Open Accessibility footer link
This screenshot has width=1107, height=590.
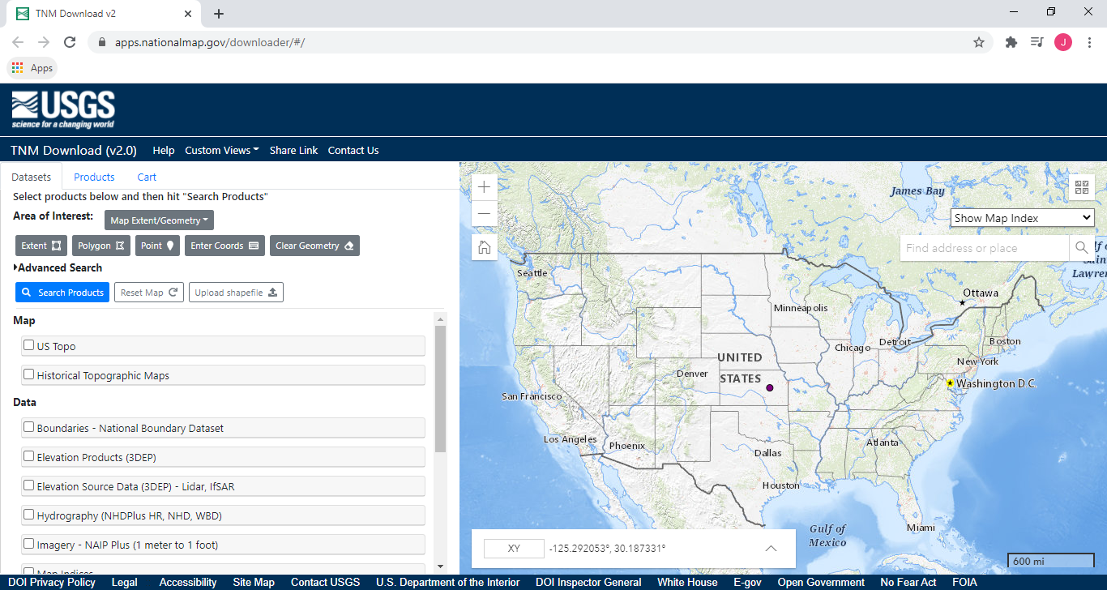point(188,582)
